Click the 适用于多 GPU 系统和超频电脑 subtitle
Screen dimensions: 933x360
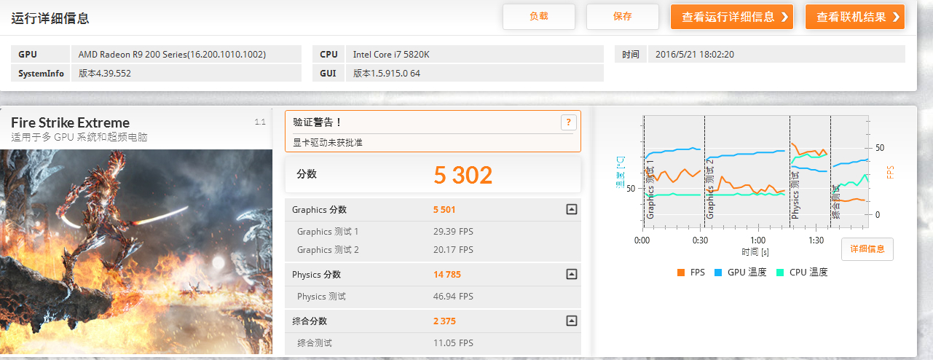79,138
